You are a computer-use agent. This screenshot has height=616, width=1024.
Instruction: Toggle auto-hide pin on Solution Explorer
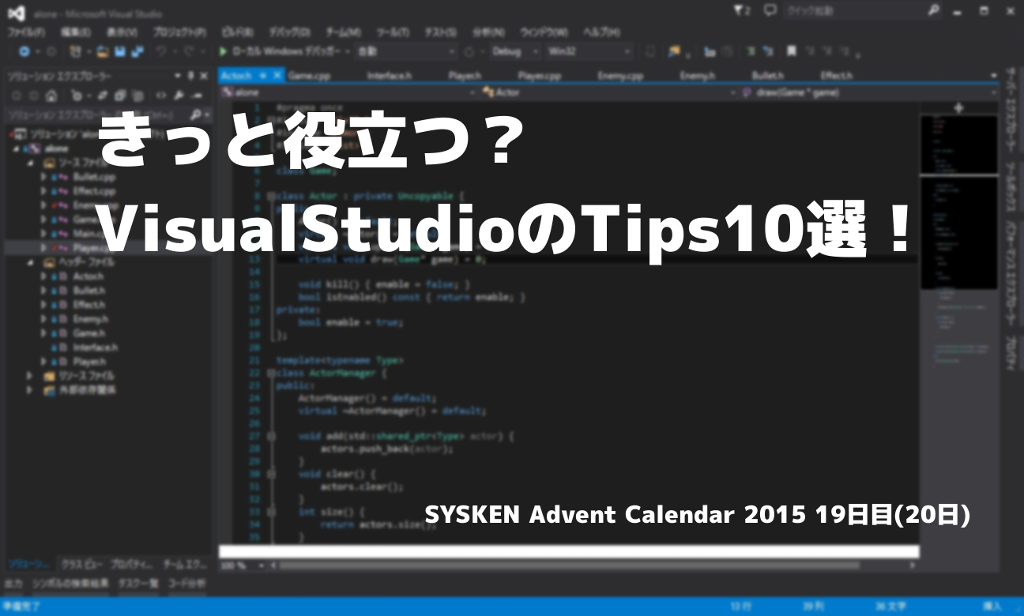(190, 76)
